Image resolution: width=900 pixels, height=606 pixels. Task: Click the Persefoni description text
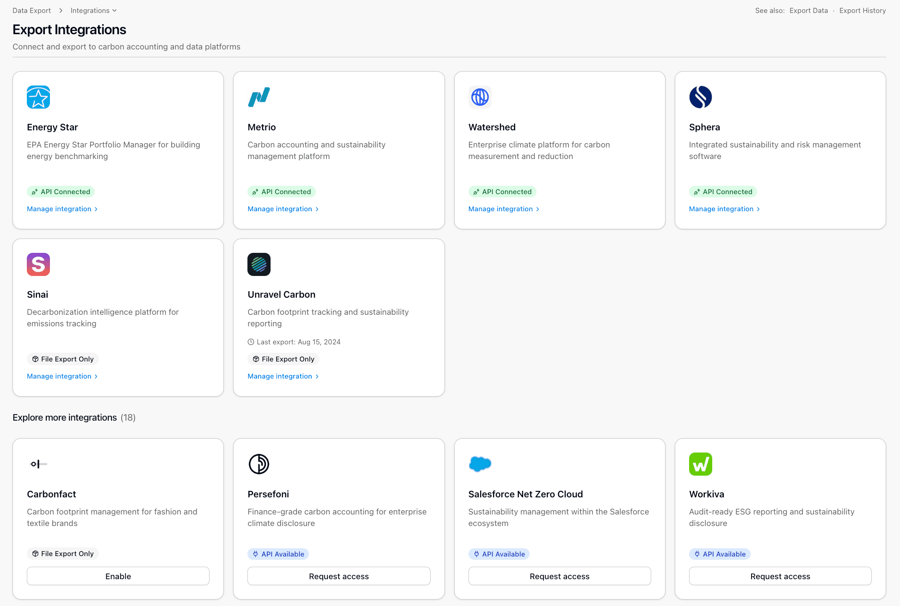337,518
